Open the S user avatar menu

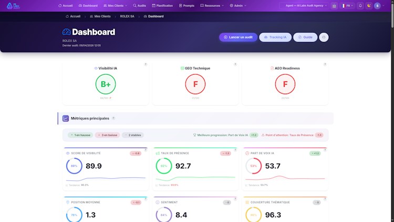[x=377, y=6]
